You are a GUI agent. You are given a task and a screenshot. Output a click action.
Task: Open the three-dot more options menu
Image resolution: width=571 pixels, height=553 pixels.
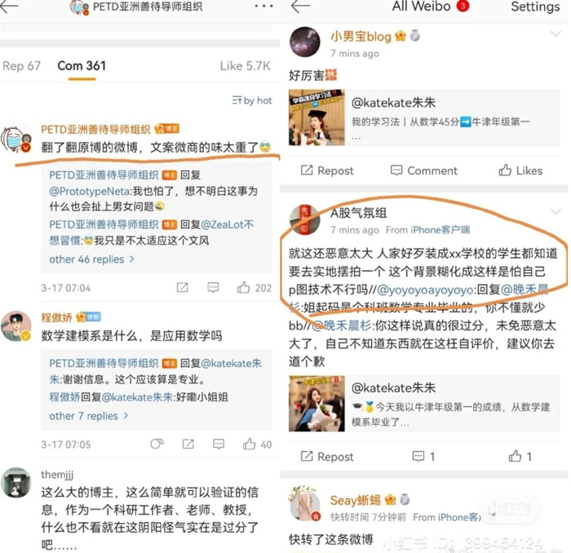point(264,6)
